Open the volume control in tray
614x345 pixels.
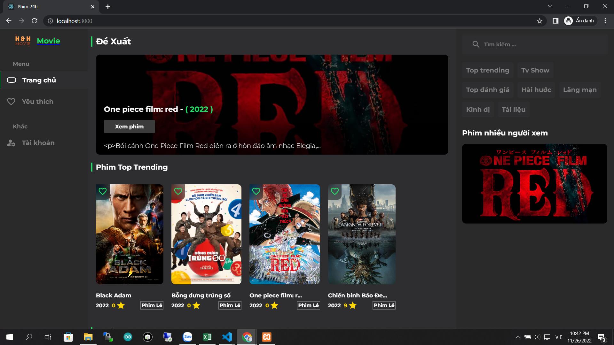tap(537, 337)
